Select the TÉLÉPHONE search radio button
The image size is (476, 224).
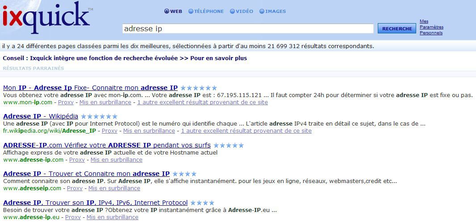191,11
